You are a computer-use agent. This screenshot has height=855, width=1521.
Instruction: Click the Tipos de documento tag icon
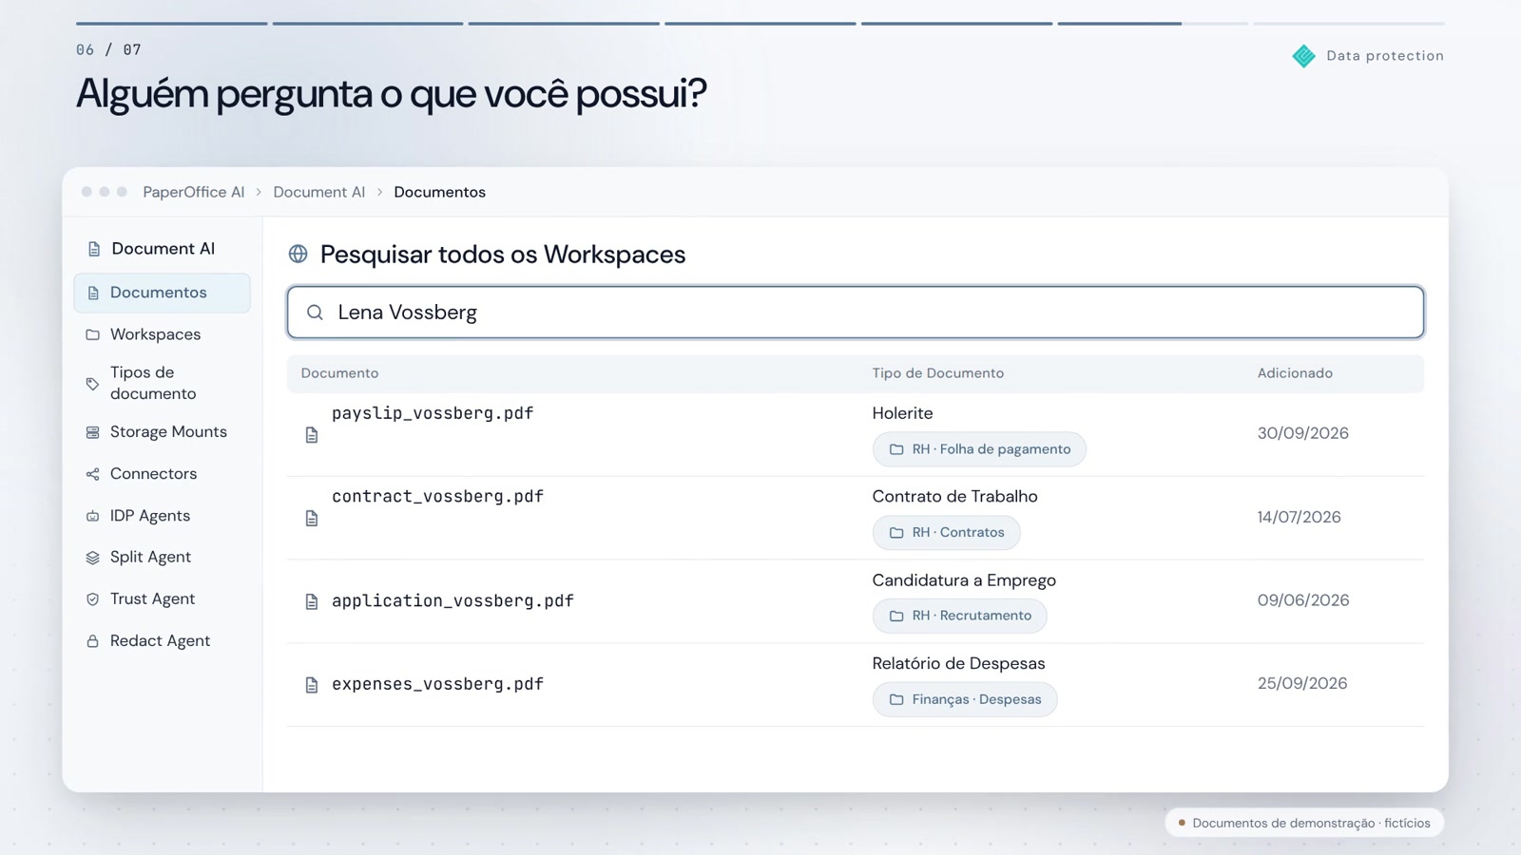coord(92,384)
